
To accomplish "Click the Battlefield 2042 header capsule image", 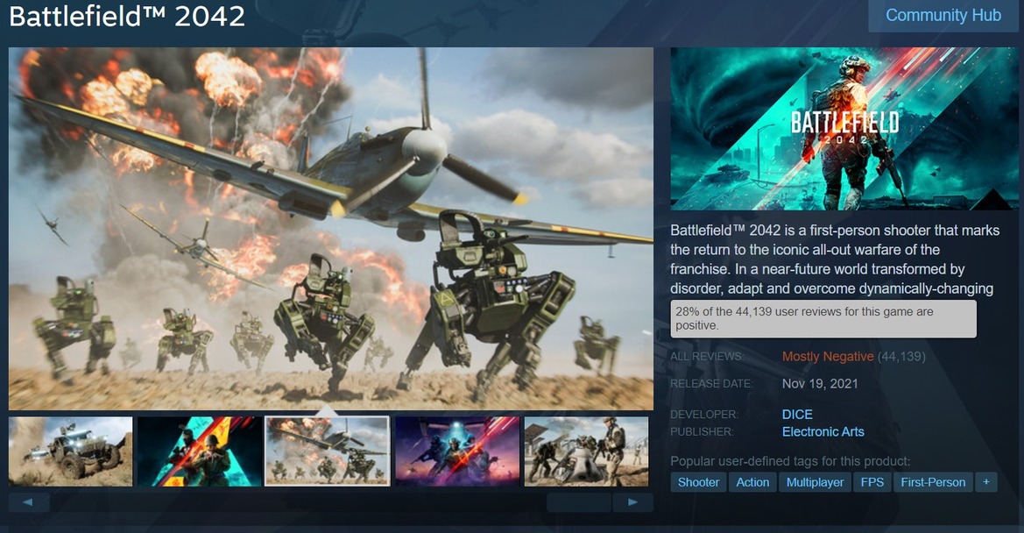I will coord(844,129).
